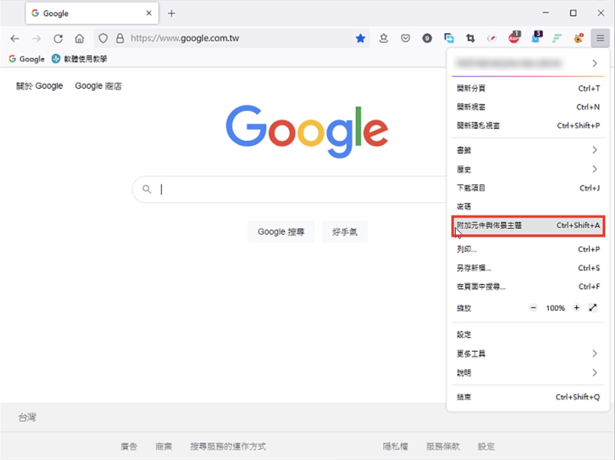
Task: Click the green striped extension icon
Action: pos(557,38)
